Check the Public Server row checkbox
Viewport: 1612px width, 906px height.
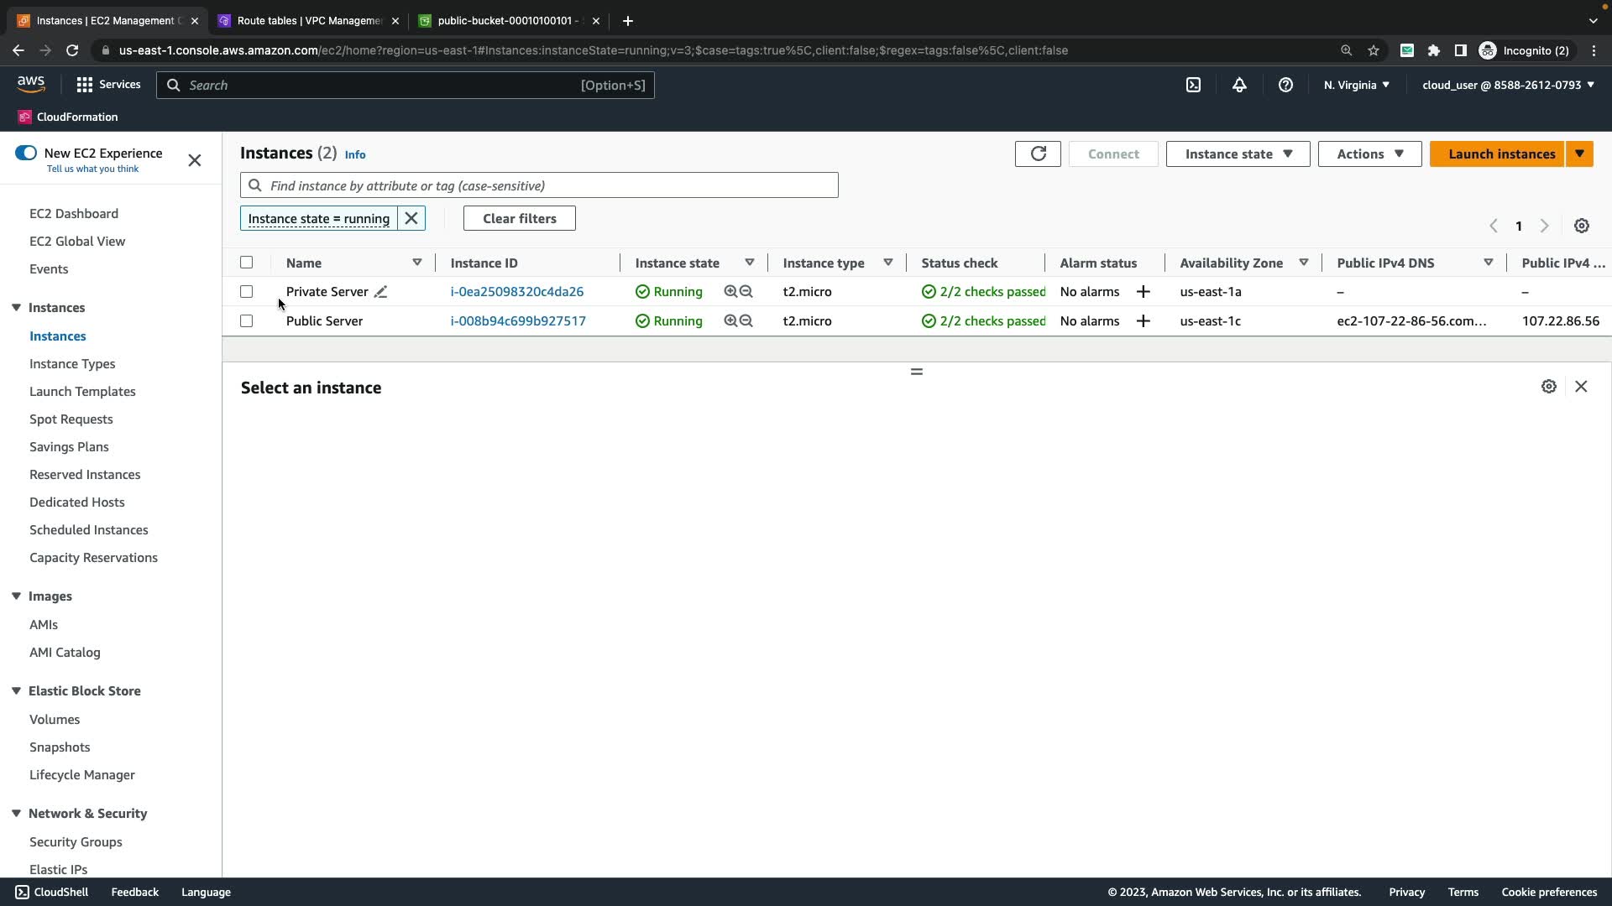coord(246,321)
